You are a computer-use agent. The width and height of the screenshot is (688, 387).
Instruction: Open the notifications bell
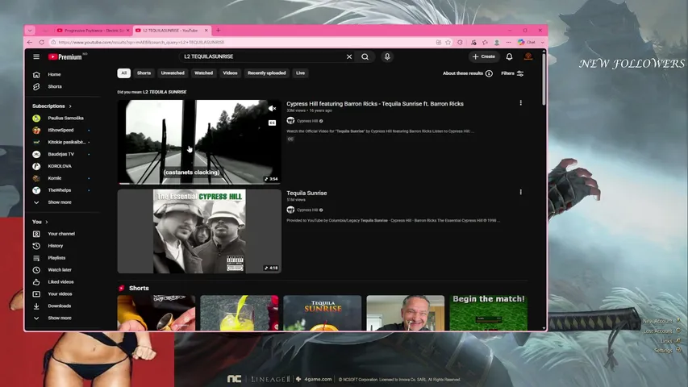point(510,56)
